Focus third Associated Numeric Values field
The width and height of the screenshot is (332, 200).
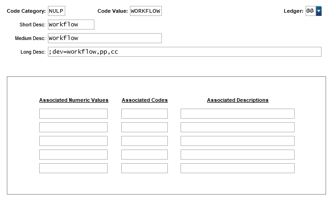pos(73,141)
